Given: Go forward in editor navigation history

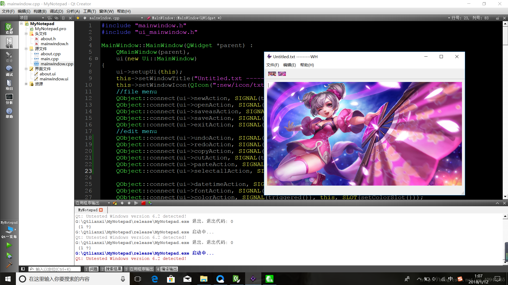Looking at the screenshot, I should click(x=85, y=18).
